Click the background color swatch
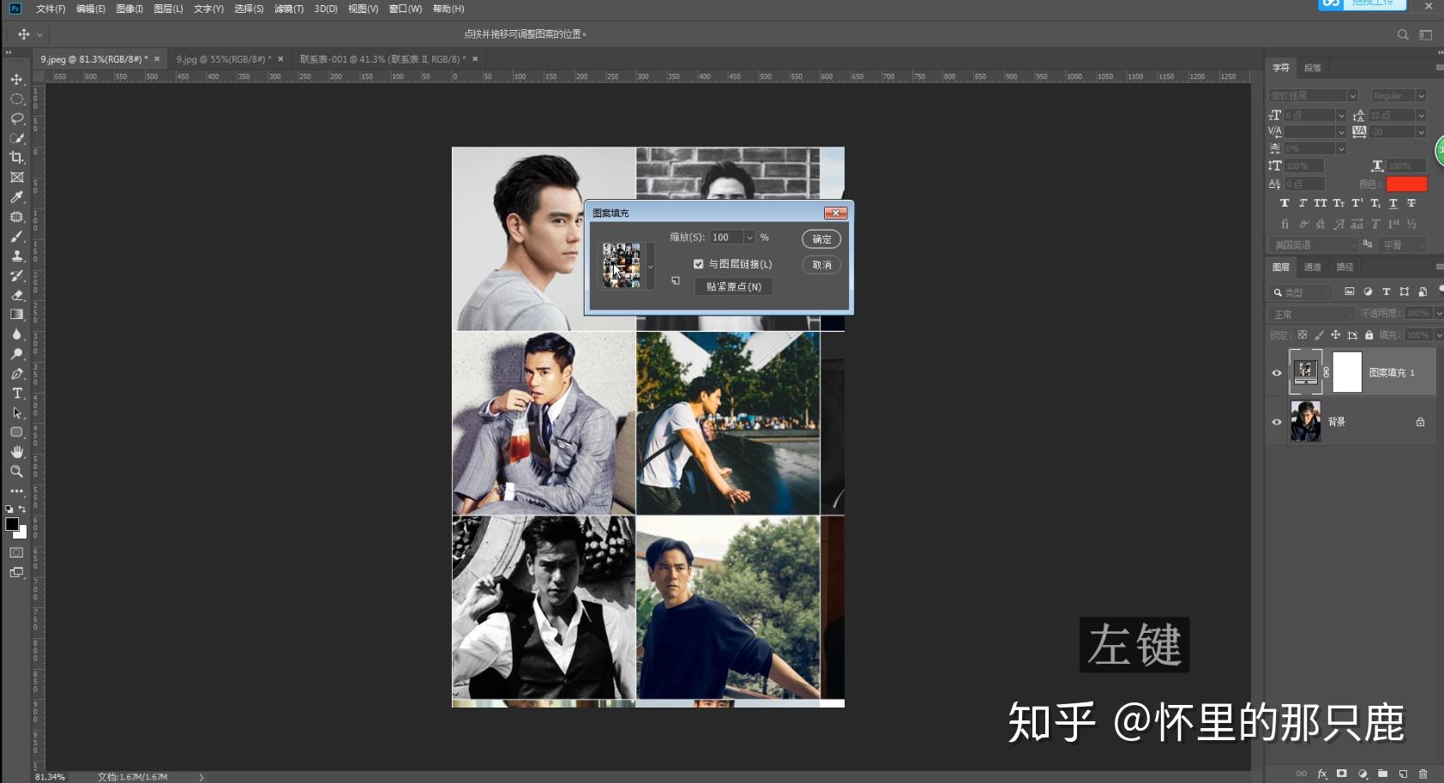This screenshot has height=783, width=1444. [x=22, y=533]
